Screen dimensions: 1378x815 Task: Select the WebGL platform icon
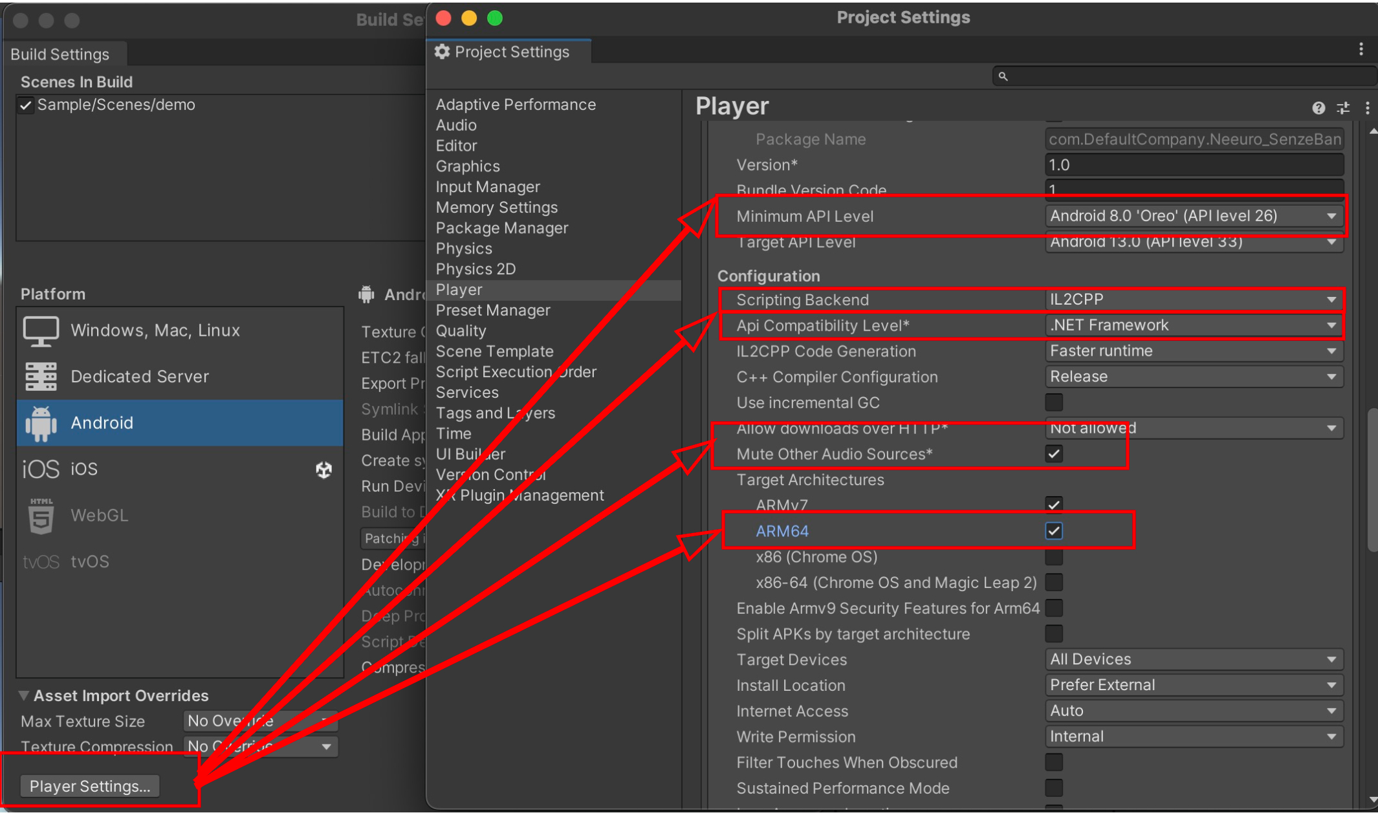(x=41, y=515)
